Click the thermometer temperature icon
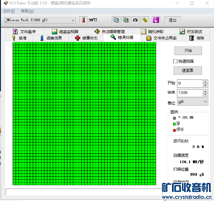The height and width of the screenshot is (201, 214). [83, 20]
